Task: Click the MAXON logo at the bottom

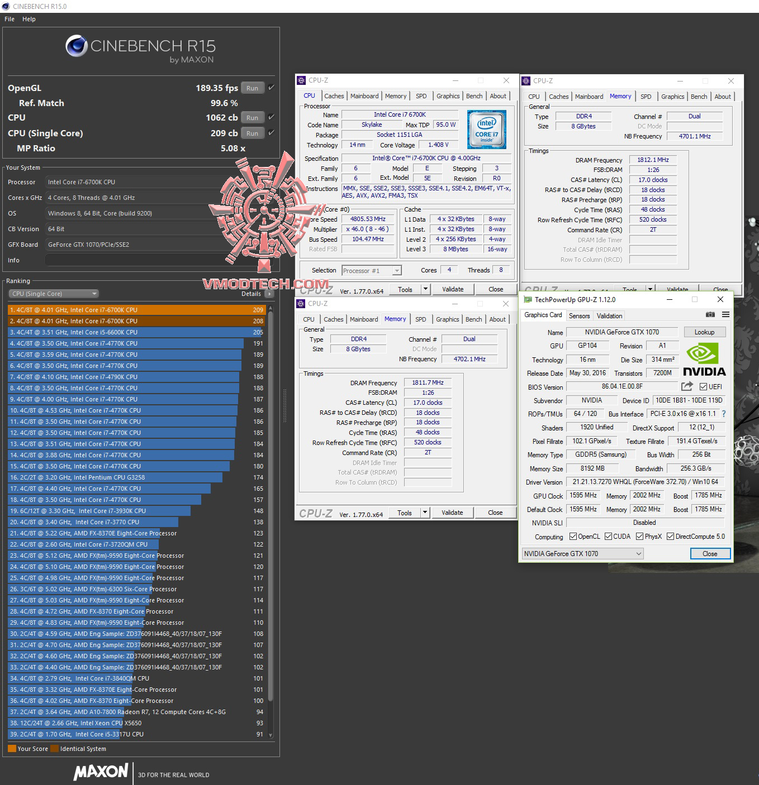Action: coord(101,772)
